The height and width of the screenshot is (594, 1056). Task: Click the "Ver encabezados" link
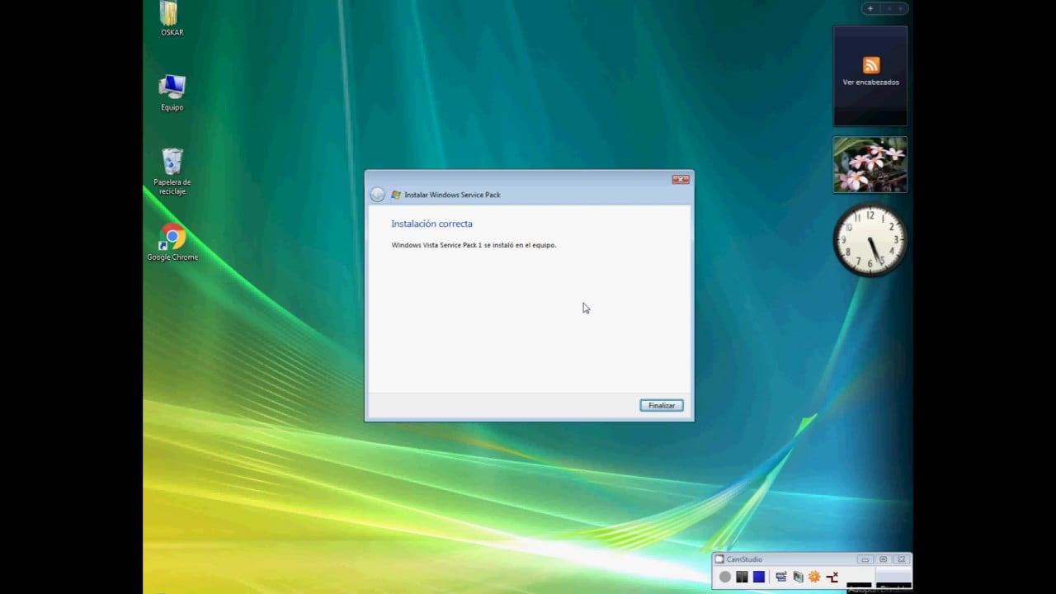coord(871,82)
